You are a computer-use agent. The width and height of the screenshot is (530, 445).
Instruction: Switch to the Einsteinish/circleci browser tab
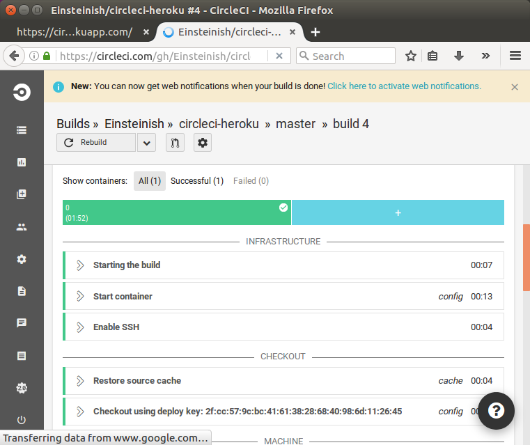click(230, 32)
